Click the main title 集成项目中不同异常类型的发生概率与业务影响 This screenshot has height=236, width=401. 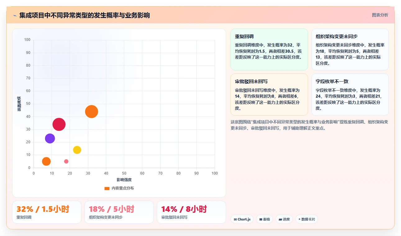click(x=84, y=15)
